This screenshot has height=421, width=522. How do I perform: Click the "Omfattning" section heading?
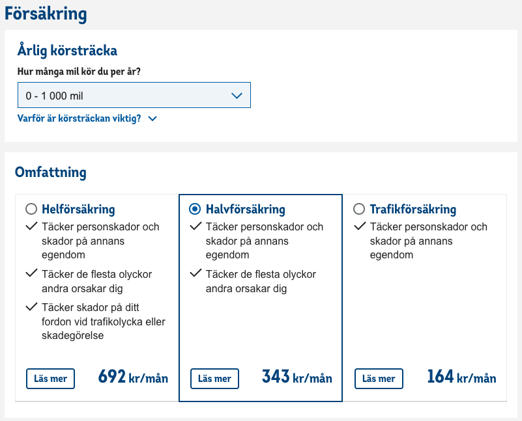51,172
